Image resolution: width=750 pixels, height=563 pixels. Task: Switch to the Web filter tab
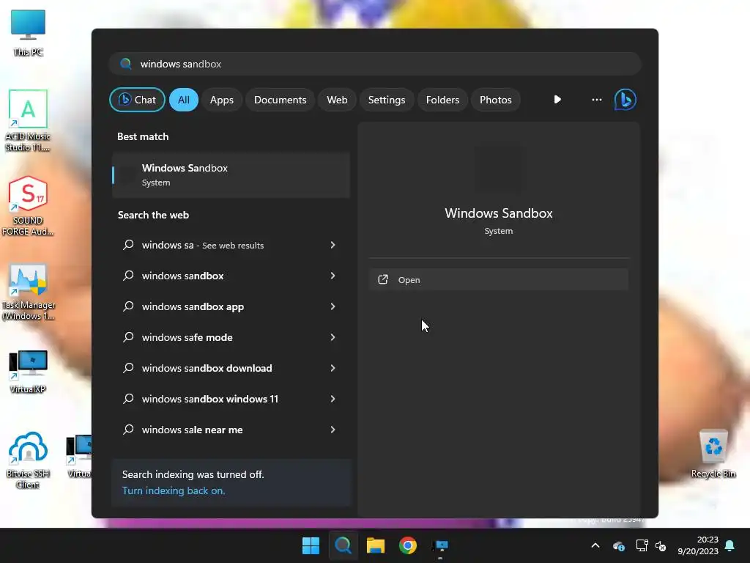click(x=337, y=100)
